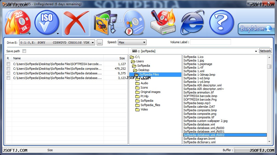Select file Softpedia diagram.bwml
Screen dimensions: 277x155
point(199,139)
